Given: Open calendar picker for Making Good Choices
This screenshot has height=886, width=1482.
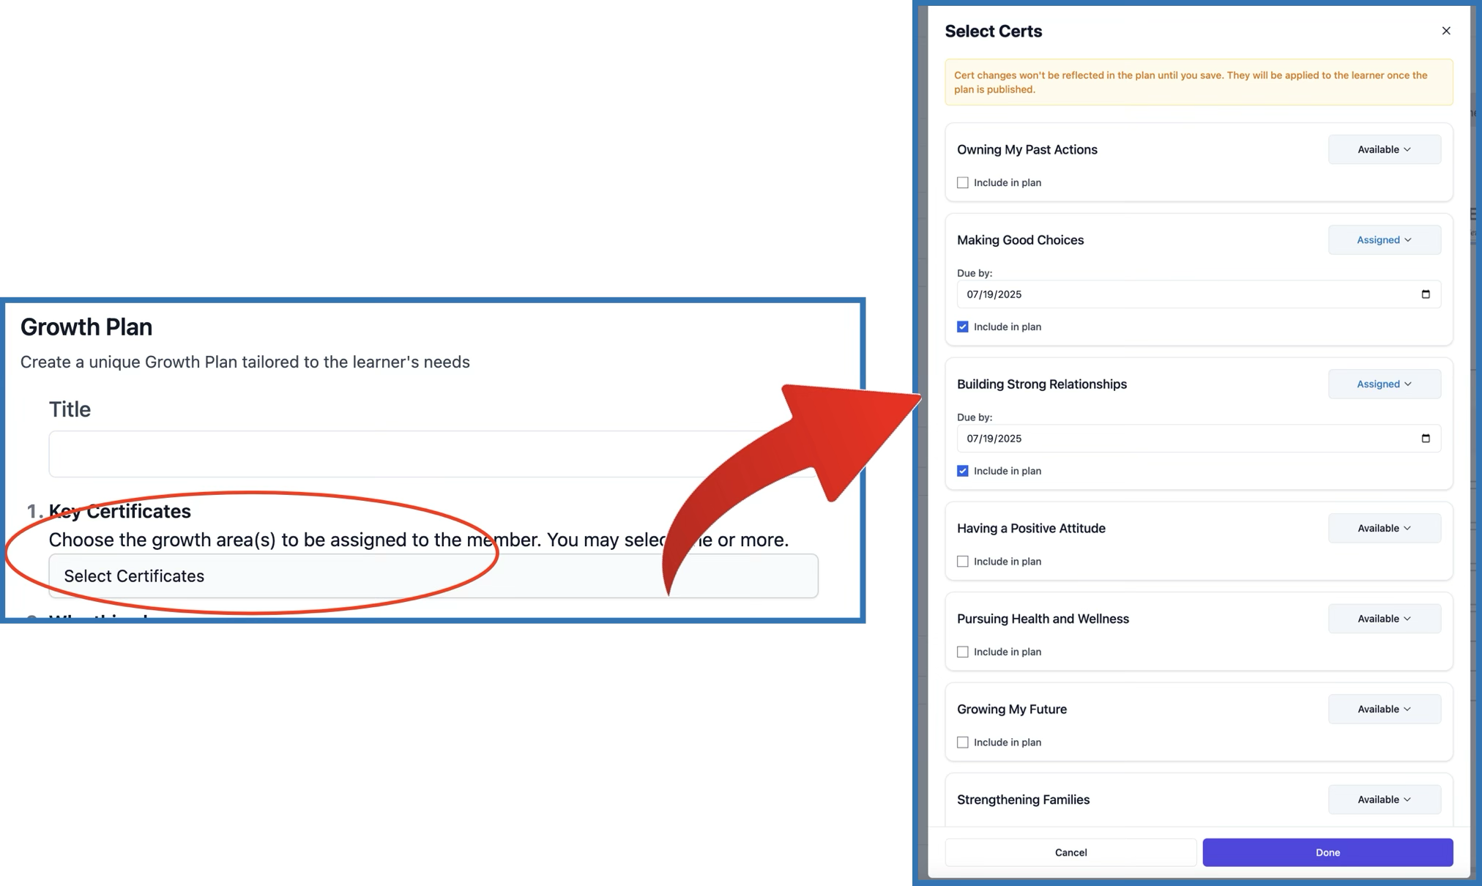Looking at the screenshot, I should click(x=1425, y=294).
